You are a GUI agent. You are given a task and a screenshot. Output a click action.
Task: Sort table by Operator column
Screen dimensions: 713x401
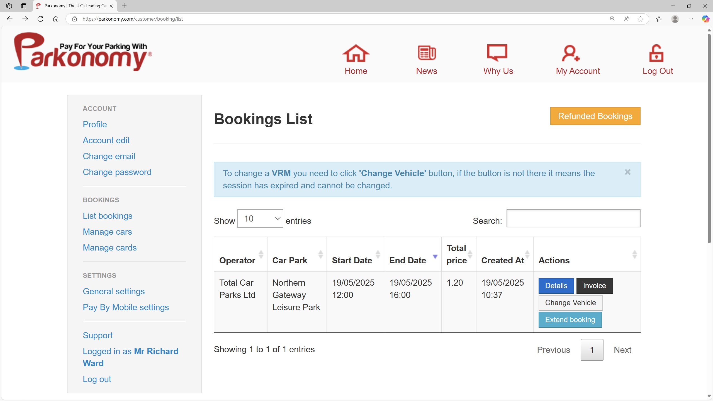[x=240, y=254]
